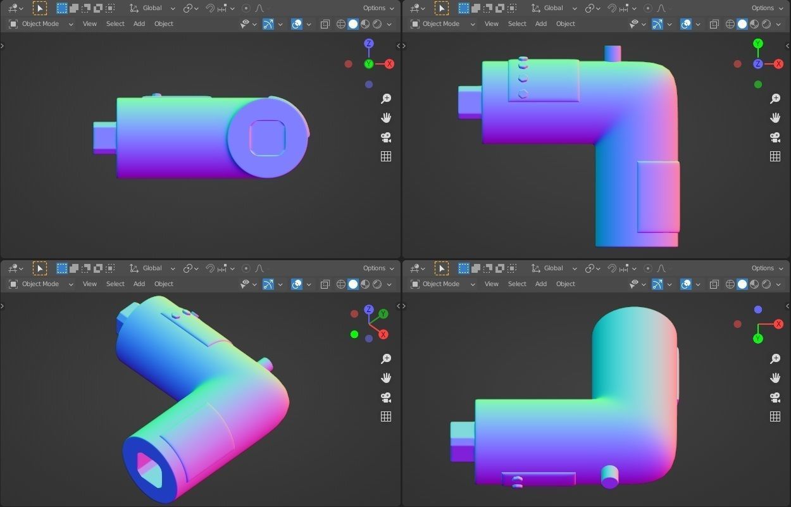The width and height of the screenshot is (791, 507).
Task: Toggle X-ray icon in top-right viewport header
Action: [x=714, y=24]
